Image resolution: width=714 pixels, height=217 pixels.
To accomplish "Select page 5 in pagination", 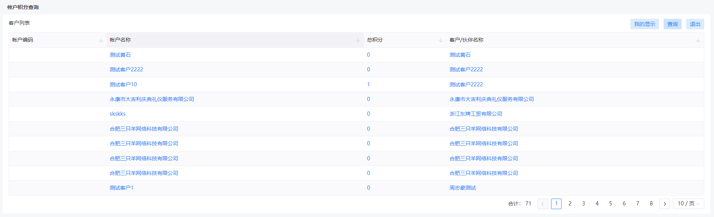I will click(610, 204).
